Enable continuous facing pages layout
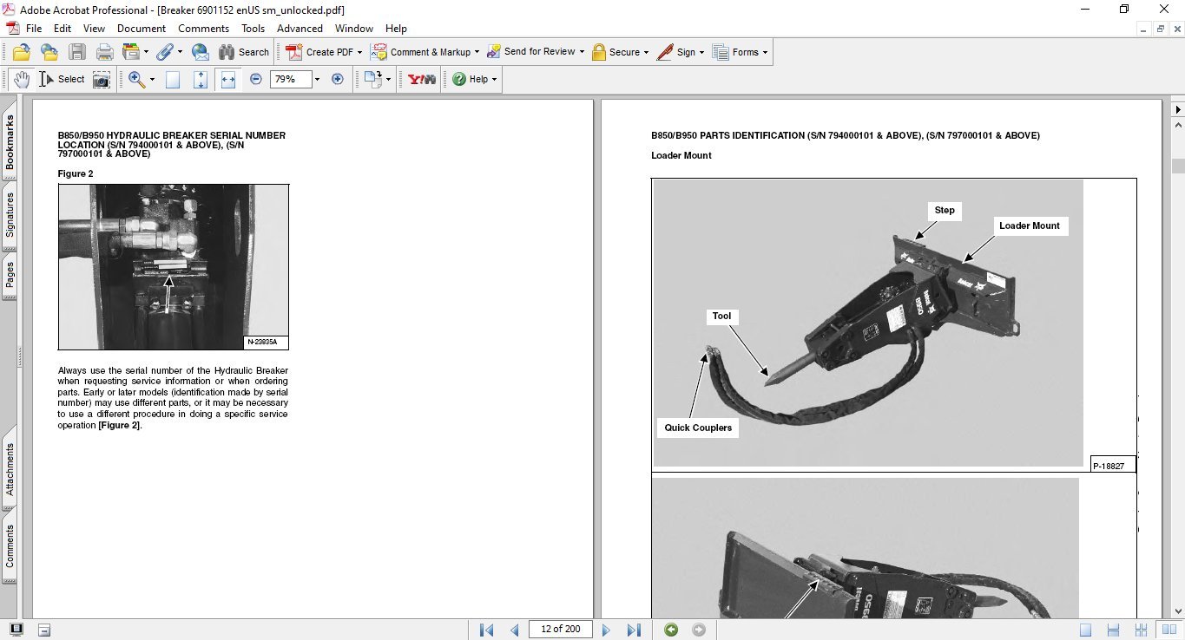This screenshot has width=1185, height=640. 1142,630
